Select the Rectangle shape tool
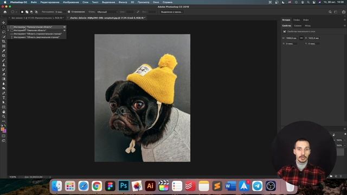Viewport: 347px width, 195px height. pos(4,107)
